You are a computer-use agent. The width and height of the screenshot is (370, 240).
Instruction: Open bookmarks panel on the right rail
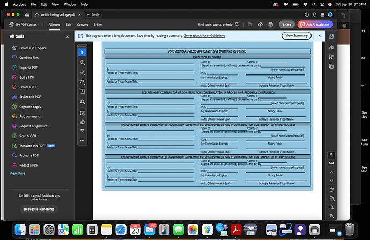[331, 57]
